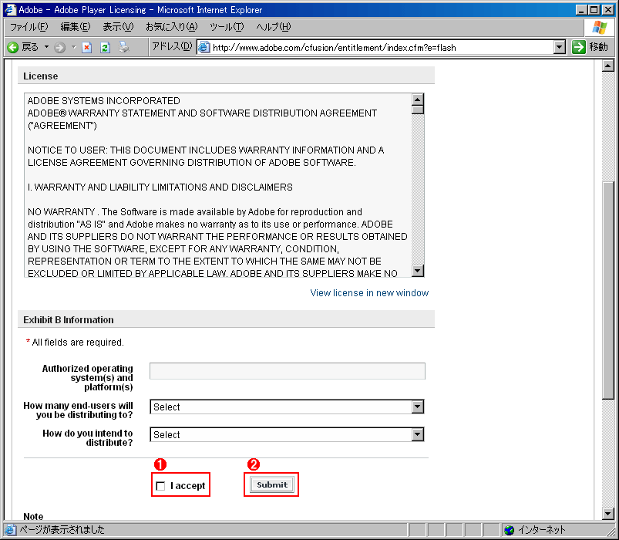Click the page icon in the address bar
Viewport: 619px width, 540px height.
pyautogui.click(x=204, y=47)
